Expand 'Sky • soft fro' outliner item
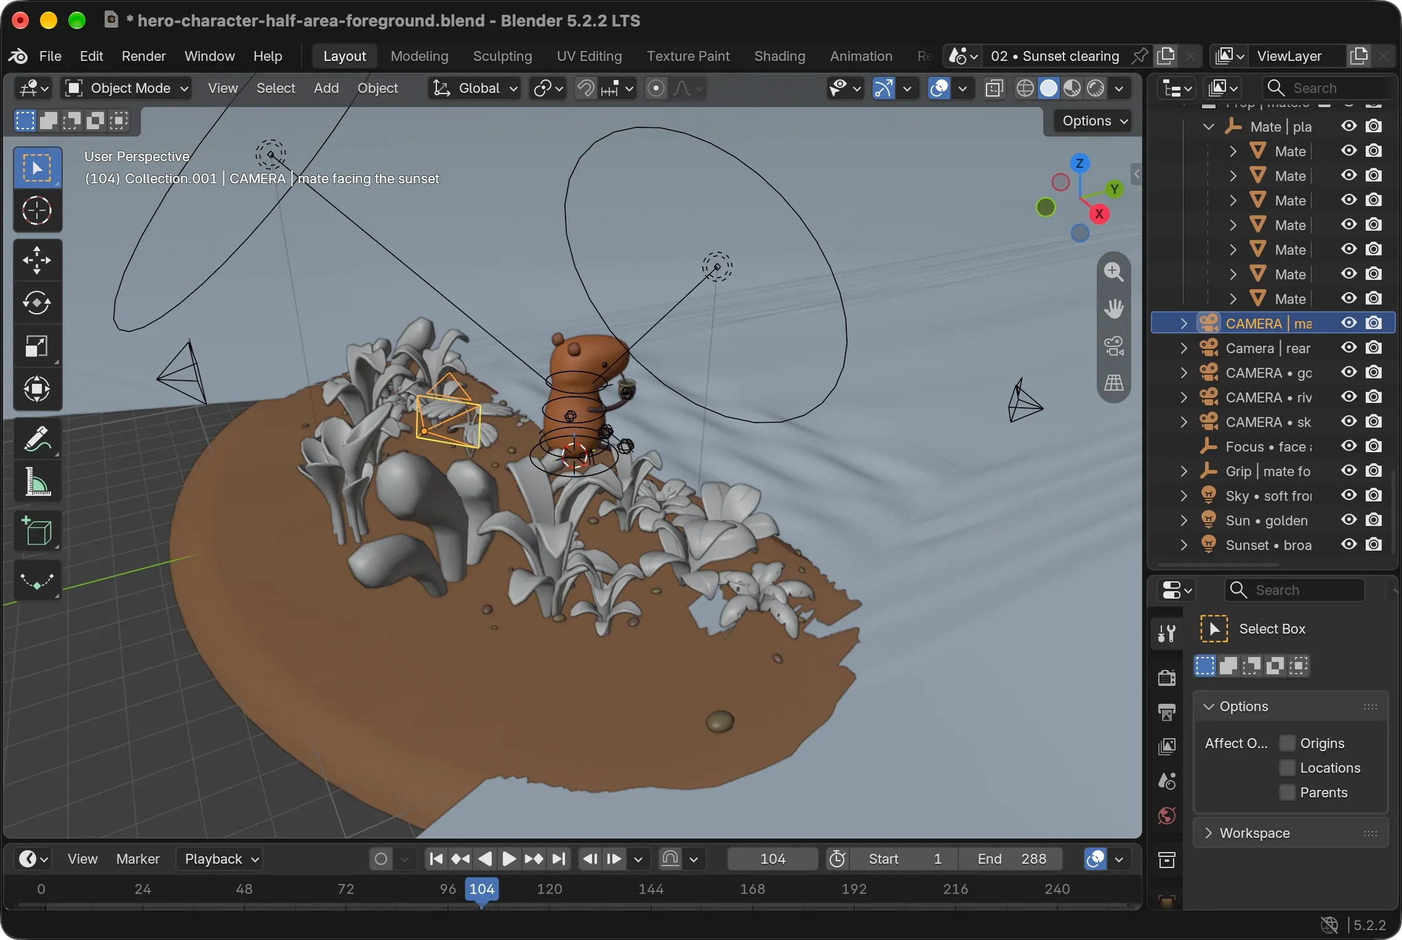 point(1184,496)
